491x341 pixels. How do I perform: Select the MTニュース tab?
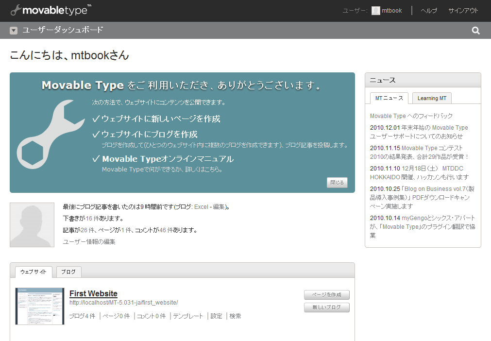(x=389, y=98)
